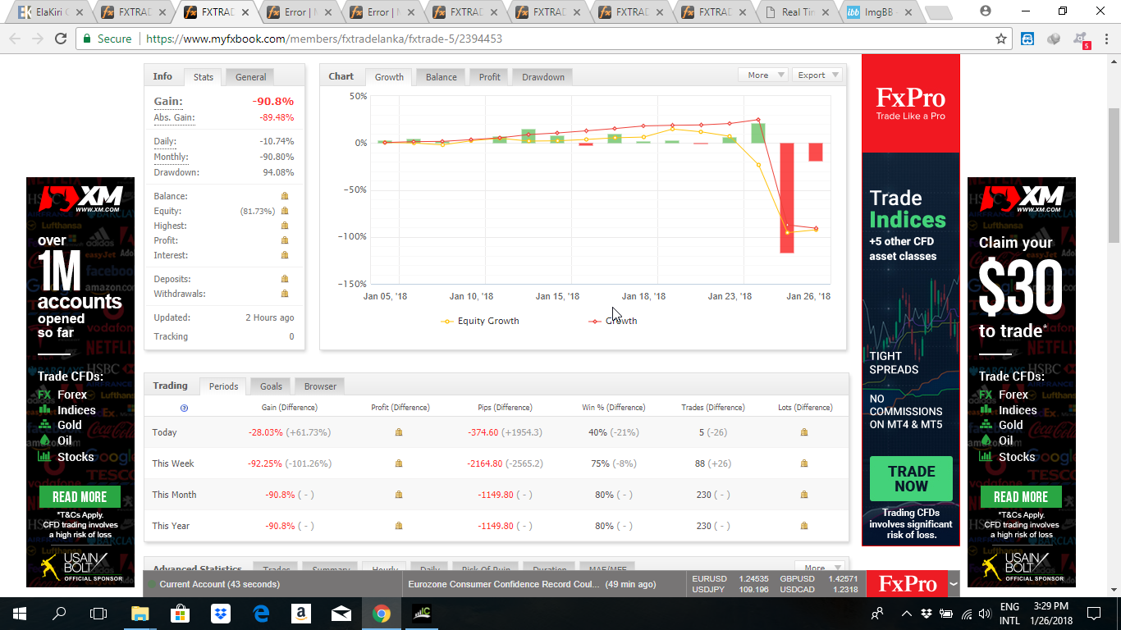Switch the chart to the Balance tab
The image size is (1121, 630).
coord(441,77)
